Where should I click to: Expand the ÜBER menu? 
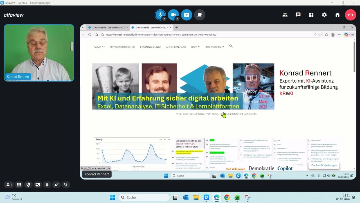tap(195, 47)
